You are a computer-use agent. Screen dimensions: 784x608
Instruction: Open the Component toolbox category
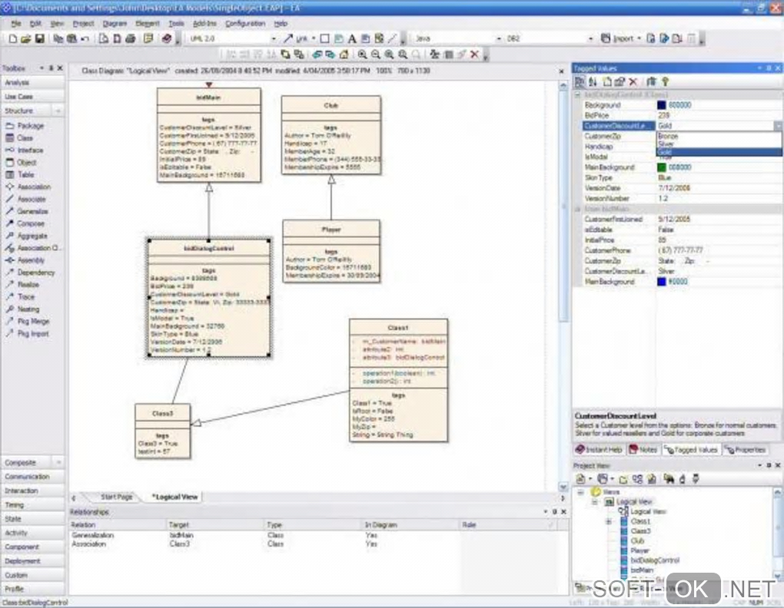32,547
